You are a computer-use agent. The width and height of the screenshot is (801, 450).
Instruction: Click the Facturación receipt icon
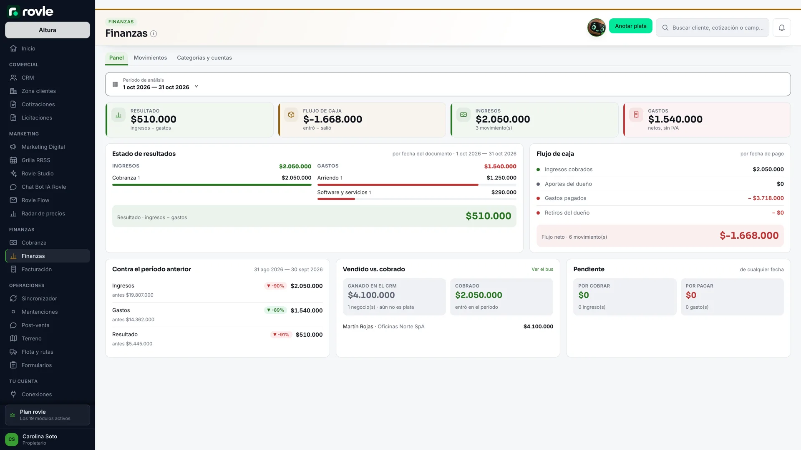pyautogui.click(x=13, y=269)
